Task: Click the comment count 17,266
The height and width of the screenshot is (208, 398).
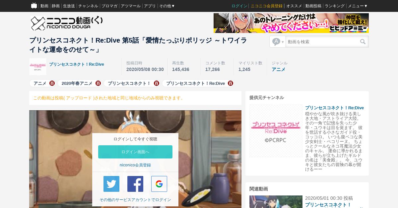Action: [x=213, y=69]
